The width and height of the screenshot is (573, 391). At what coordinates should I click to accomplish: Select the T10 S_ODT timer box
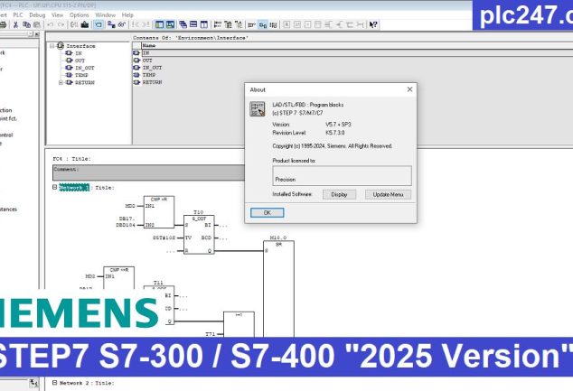(x=199, y=235)
